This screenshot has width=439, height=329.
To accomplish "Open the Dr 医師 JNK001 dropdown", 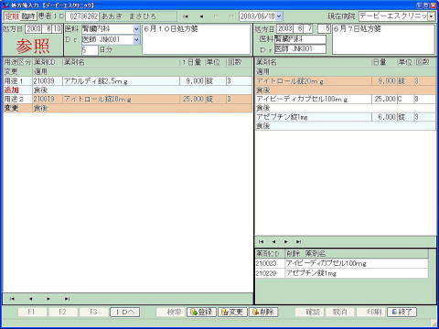I will (x=136, y=39).
